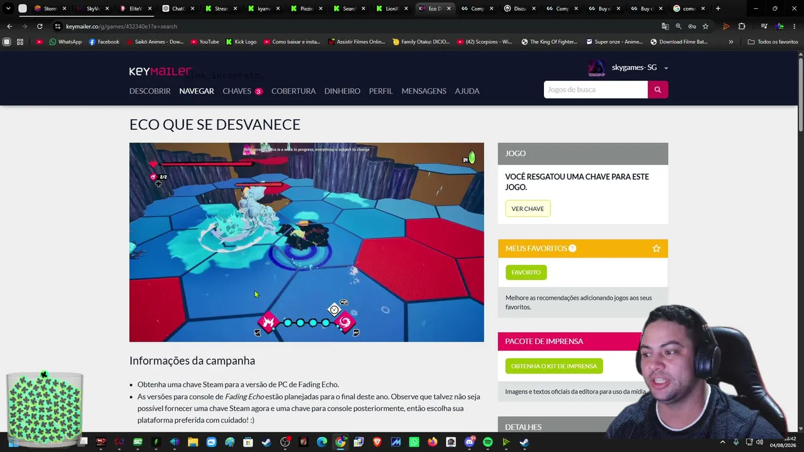804x452 pixels.
Task: Open the browser extensions puzzle icon
Action: [742, 26]
